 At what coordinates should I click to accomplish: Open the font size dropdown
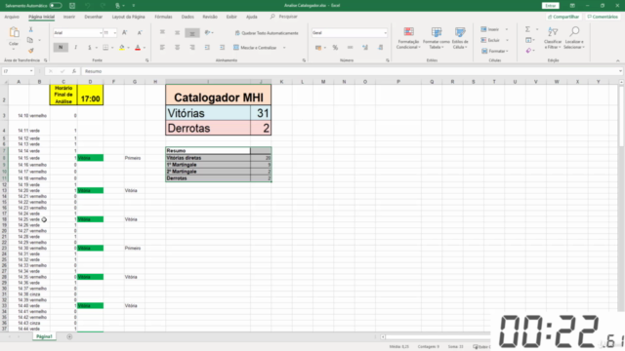click(x=115, y=33)
